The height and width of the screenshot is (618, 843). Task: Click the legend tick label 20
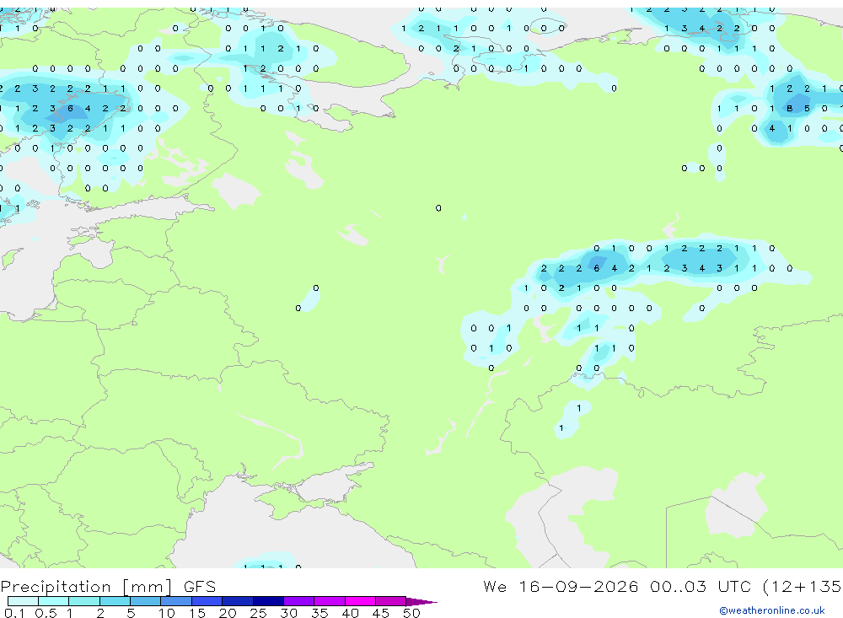(x=228, y=613)
